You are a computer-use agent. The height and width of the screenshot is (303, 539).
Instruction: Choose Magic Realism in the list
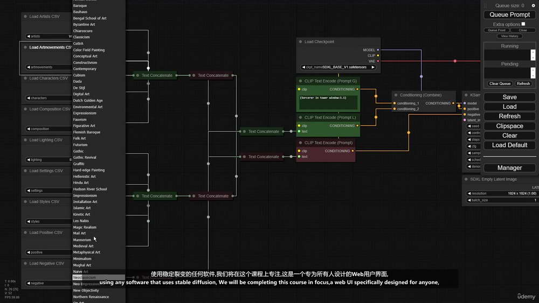(85, 227)
